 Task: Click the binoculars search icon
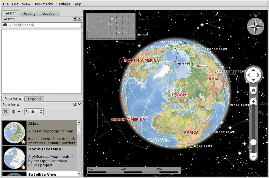[5, 25]
